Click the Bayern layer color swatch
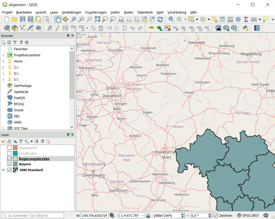275x219 pixels. click(15, 164)
